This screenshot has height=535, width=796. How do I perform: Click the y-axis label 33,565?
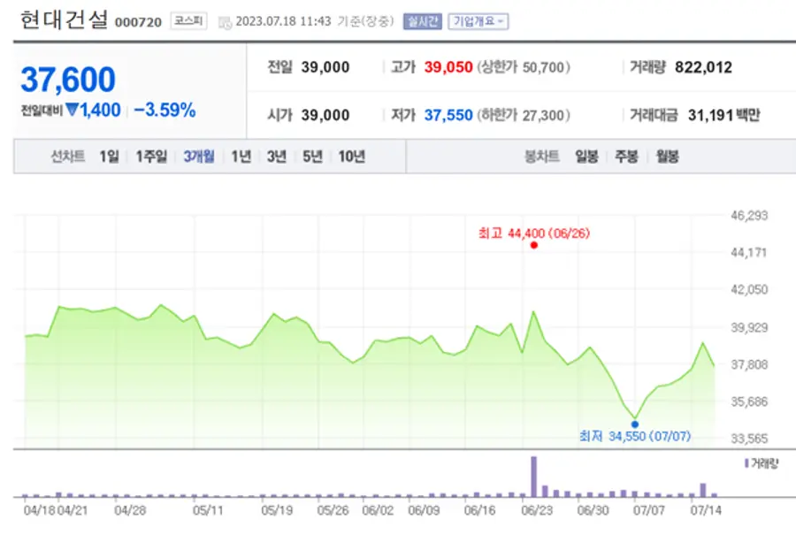(749, 438)
